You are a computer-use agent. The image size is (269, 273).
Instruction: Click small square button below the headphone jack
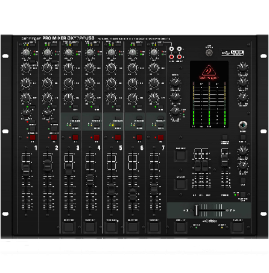(243, 137)
